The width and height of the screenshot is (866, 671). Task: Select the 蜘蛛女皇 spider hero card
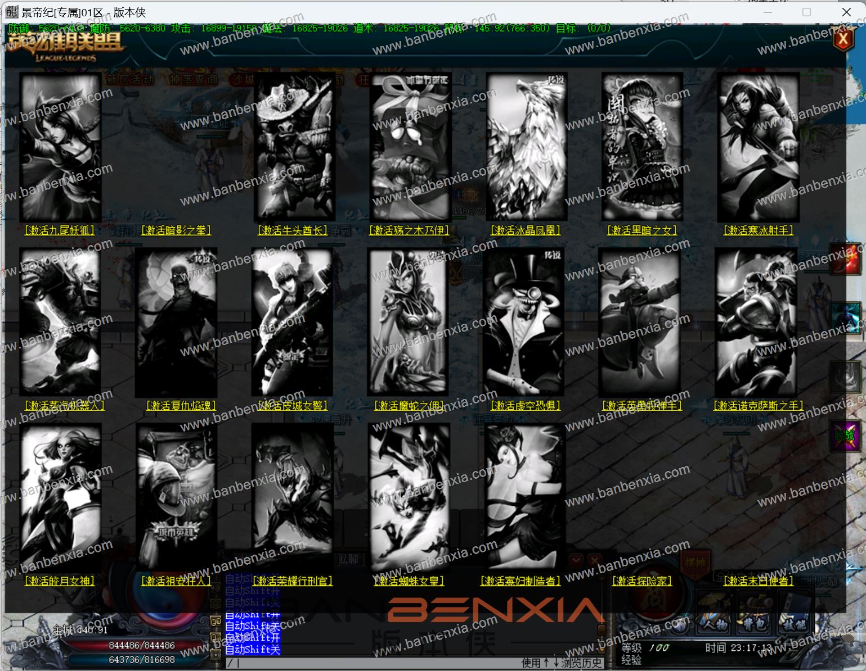click(x=409, y=497)
